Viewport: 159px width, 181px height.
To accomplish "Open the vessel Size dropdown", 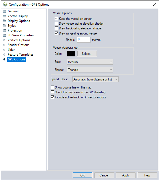I will pos(90,62).
